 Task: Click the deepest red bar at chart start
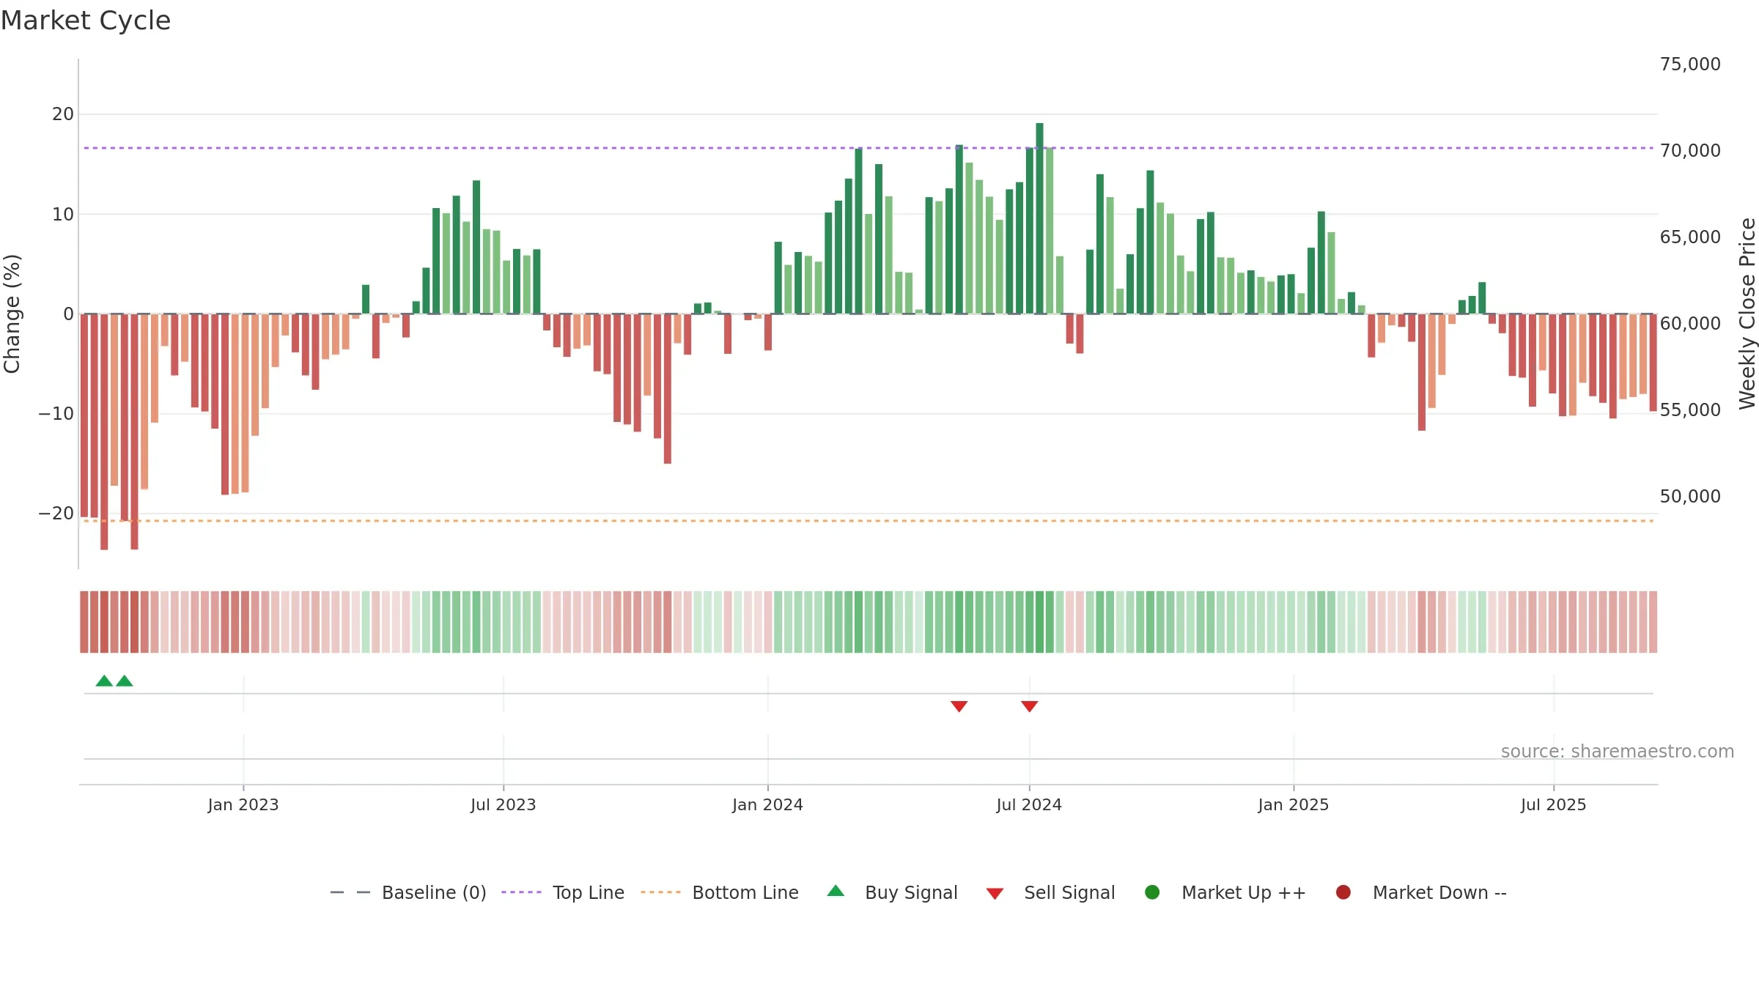104,432
